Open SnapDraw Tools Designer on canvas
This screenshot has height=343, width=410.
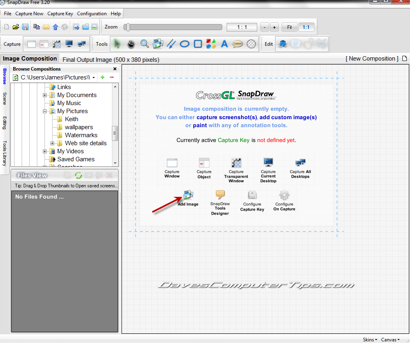pyautogui.click(x=220, y=203)
